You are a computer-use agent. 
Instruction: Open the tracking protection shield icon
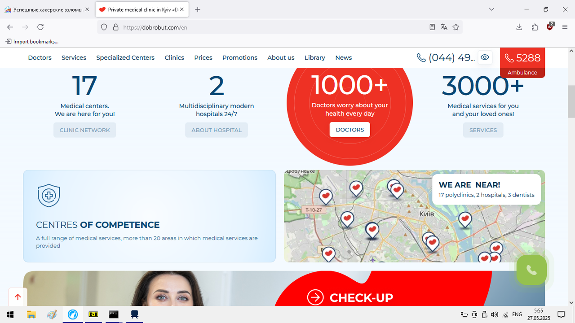(x=104, y=27)
